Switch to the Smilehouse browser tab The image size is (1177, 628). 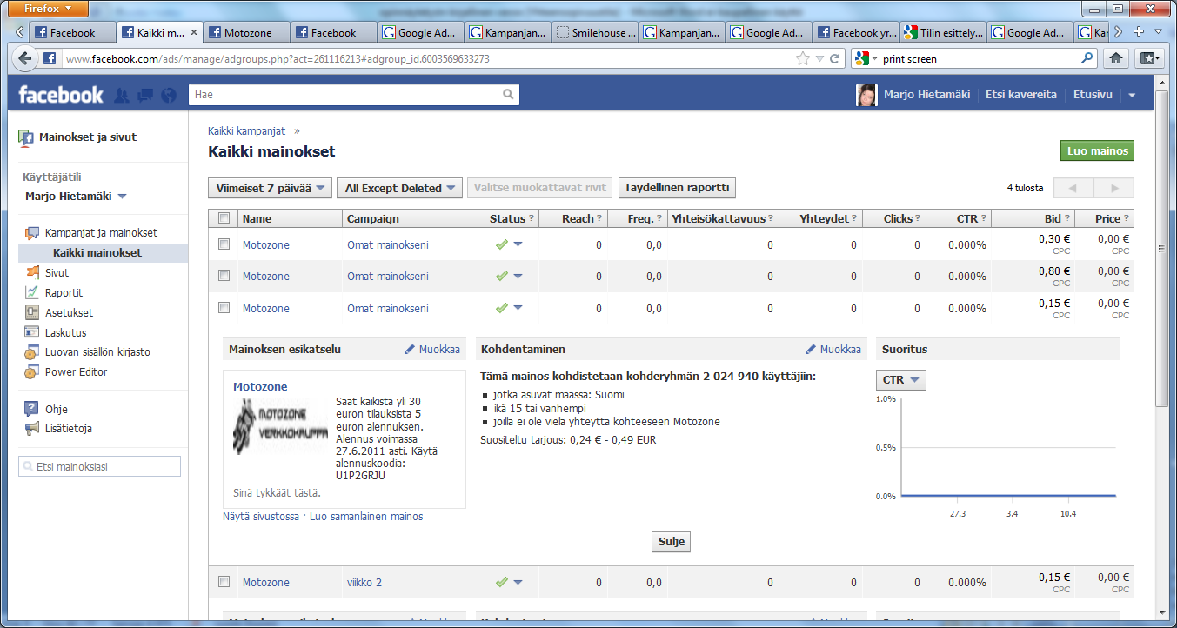(595, 32)
